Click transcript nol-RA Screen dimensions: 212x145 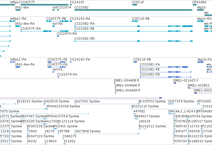[x=54, y=26]
